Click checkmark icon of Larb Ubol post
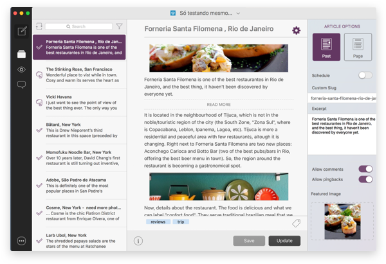This screenshot has height=264, width=386. click(x=39, y=241)
